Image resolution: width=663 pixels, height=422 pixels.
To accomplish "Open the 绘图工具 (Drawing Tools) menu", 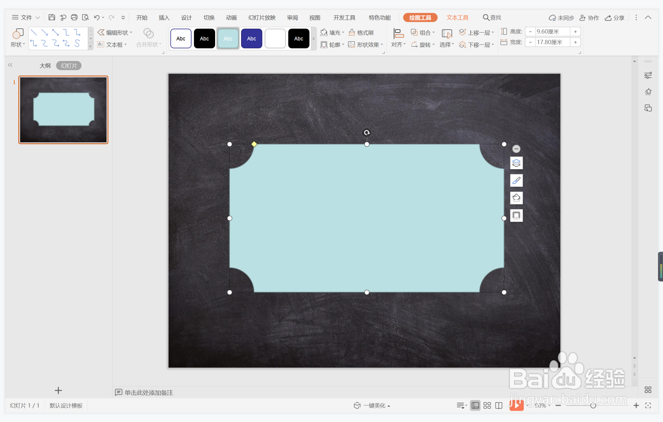I will click(419, 17).
